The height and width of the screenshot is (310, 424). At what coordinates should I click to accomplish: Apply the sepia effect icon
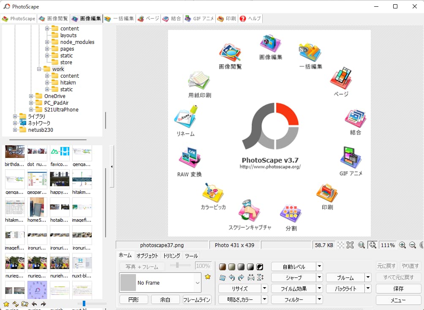(223, 267)
